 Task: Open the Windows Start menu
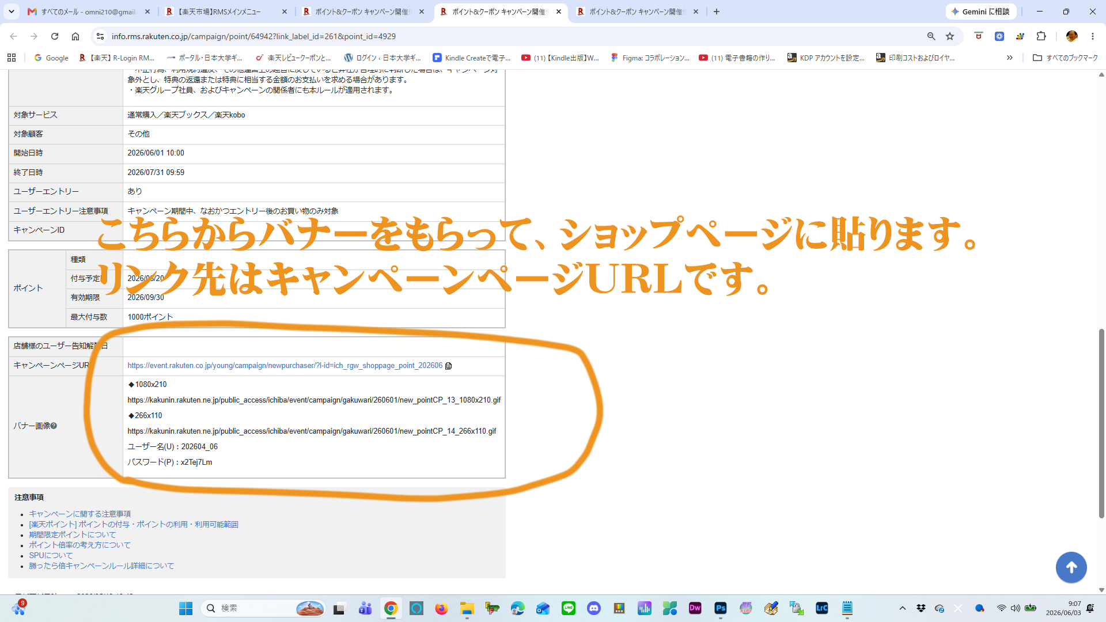pyautogui.click(x=185, y=608)
